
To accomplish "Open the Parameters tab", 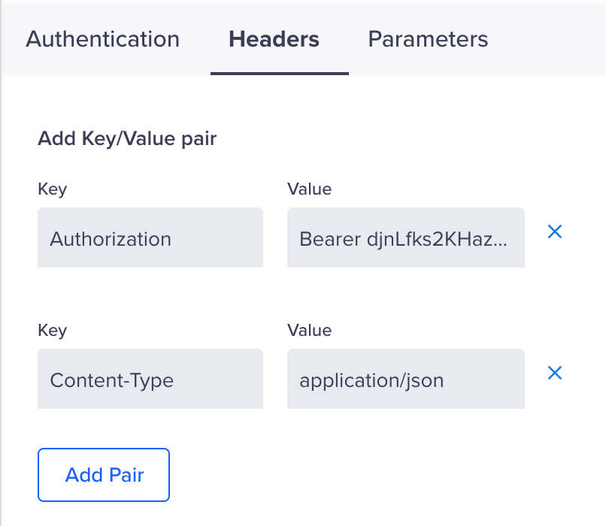I will tap(428, 39).
